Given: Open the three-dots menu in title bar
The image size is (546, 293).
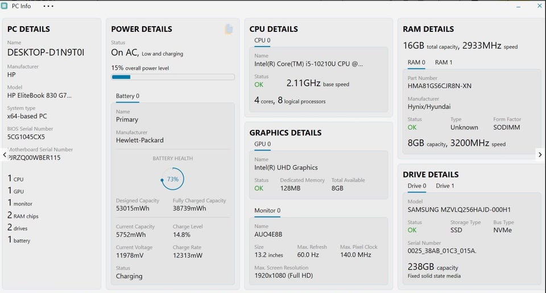Looking at the screenshot, I should point(48,6).
